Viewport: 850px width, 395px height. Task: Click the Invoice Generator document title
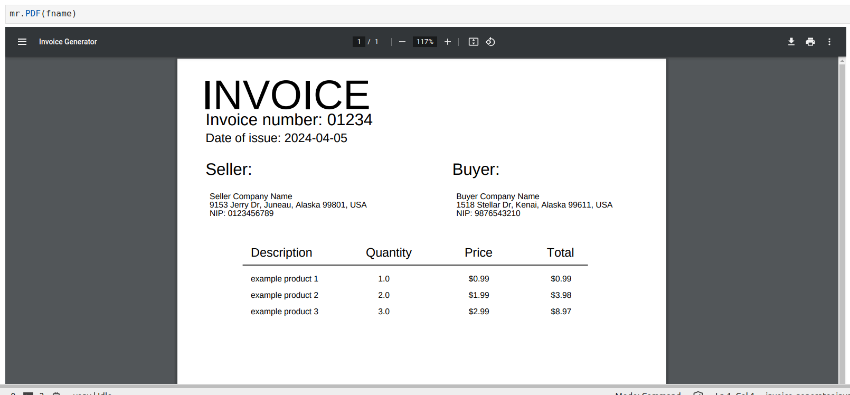point(68,42)
